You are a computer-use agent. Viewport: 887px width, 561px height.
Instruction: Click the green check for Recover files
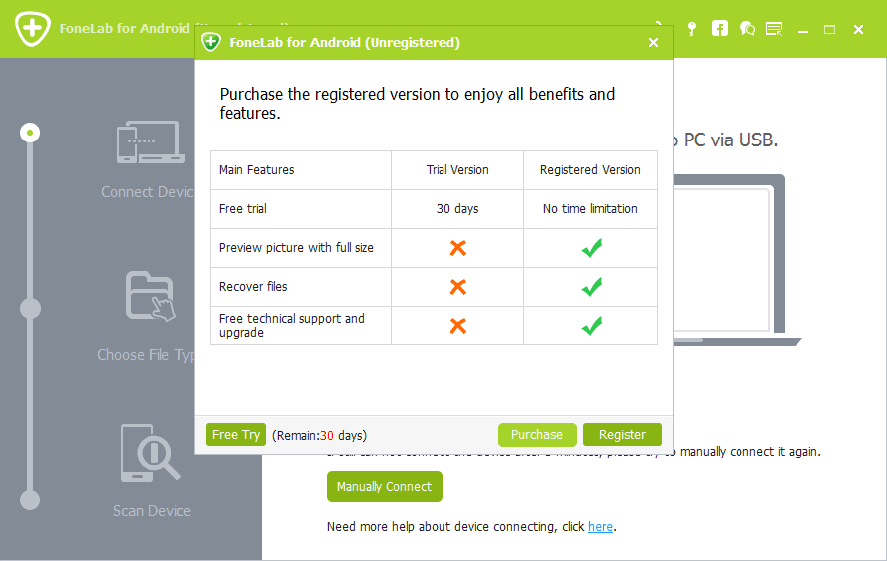[591, 287]
